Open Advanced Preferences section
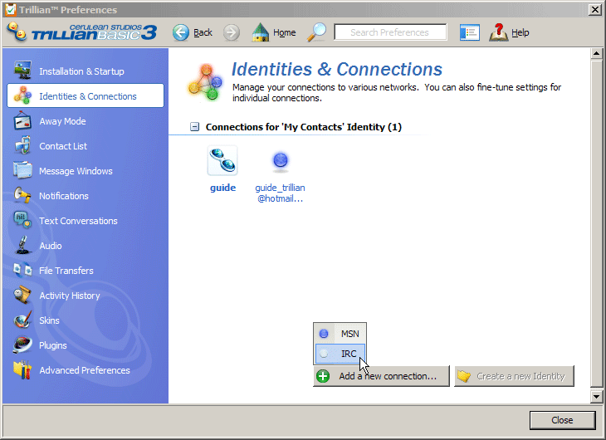This screenshot has width=606, height=440. pos(85,370)
